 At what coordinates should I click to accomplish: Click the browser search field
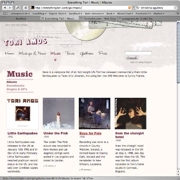156,8
